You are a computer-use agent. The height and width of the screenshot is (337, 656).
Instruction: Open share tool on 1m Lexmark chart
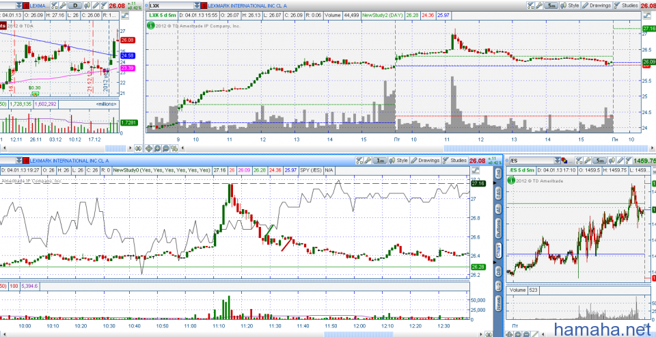coord(359,161)
